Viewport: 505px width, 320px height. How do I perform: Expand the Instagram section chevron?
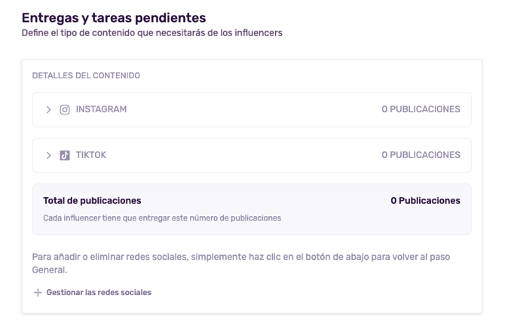(x=49, y=109)
